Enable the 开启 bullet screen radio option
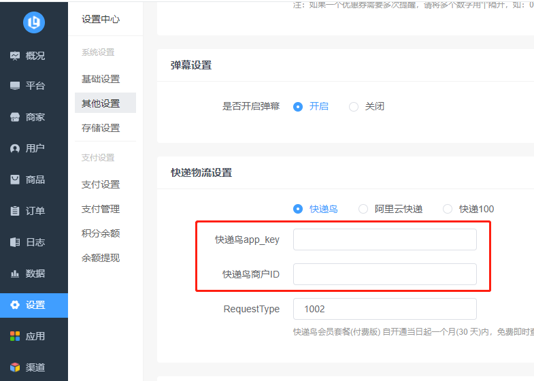This screenshot has width=534, height=381. point(298,106)
